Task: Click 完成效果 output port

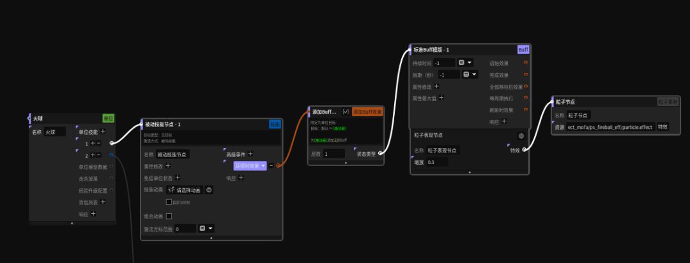Action: click(x=525, y=75)
